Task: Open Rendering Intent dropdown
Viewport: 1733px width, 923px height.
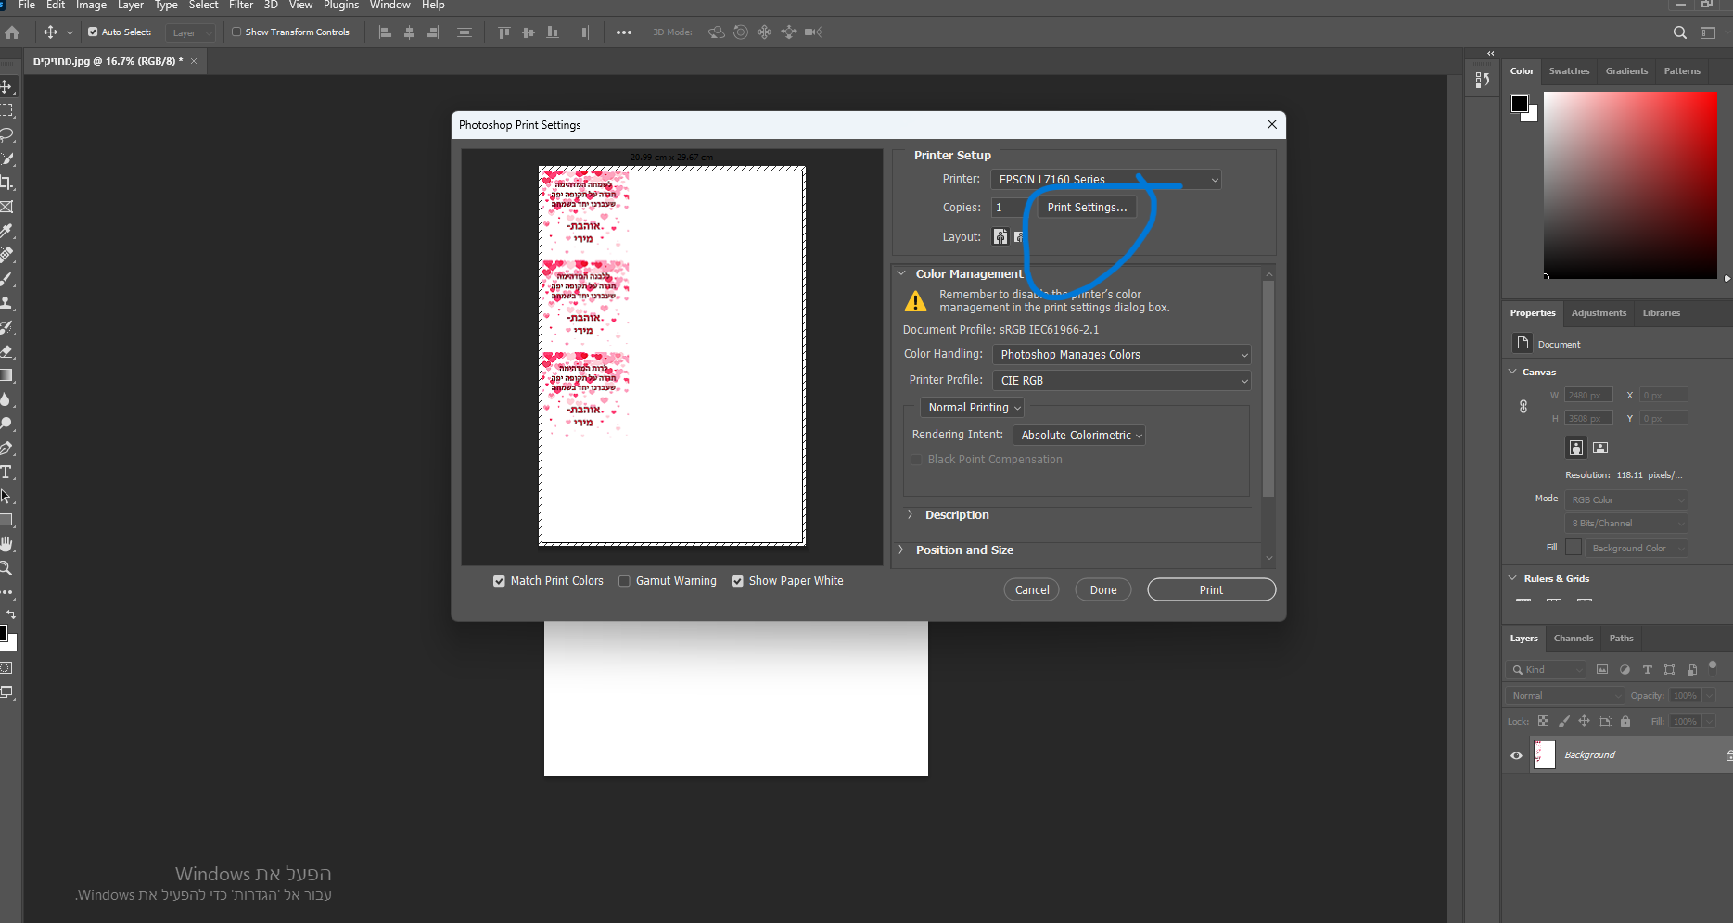Action: [1079, 436]
